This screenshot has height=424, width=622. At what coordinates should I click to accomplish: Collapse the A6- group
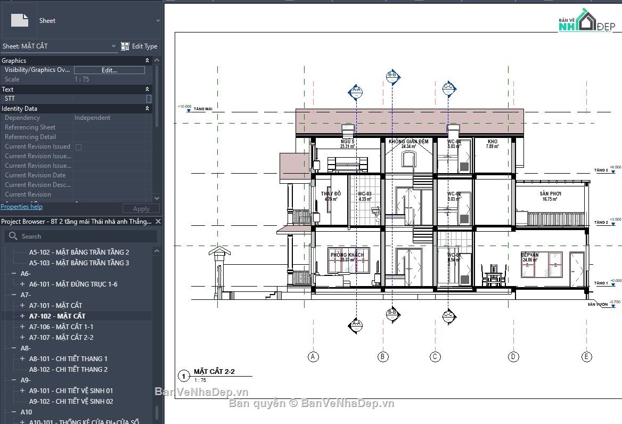click(14, 273)
